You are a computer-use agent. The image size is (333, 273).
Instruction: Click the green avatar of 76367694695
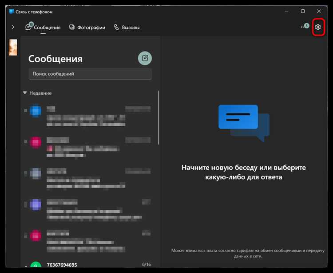[36, 264]
